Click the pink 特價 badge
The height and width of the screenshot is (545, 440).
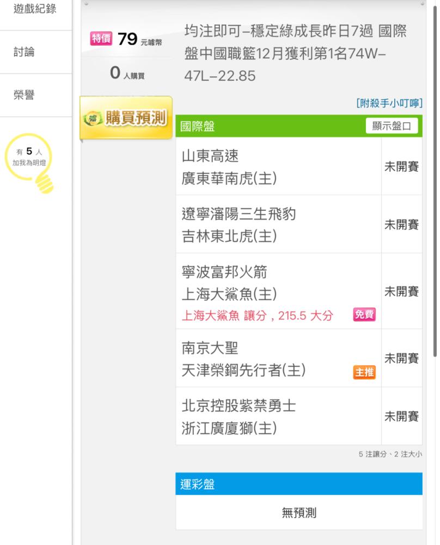(101, 39)
